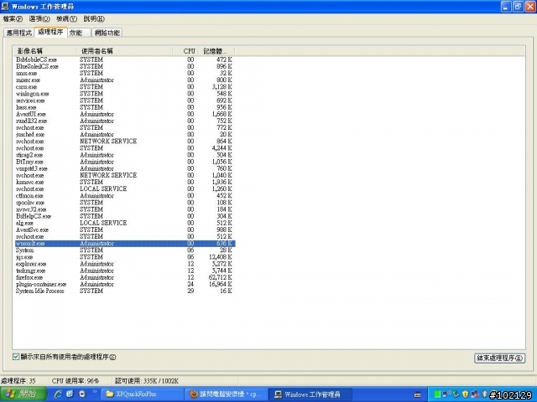537x402 pixels.
Task: Click the language bar icon on taskbar
Action: coord(418,394)
